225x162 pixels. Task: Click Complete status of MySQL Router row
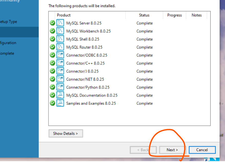coord(144,47)
